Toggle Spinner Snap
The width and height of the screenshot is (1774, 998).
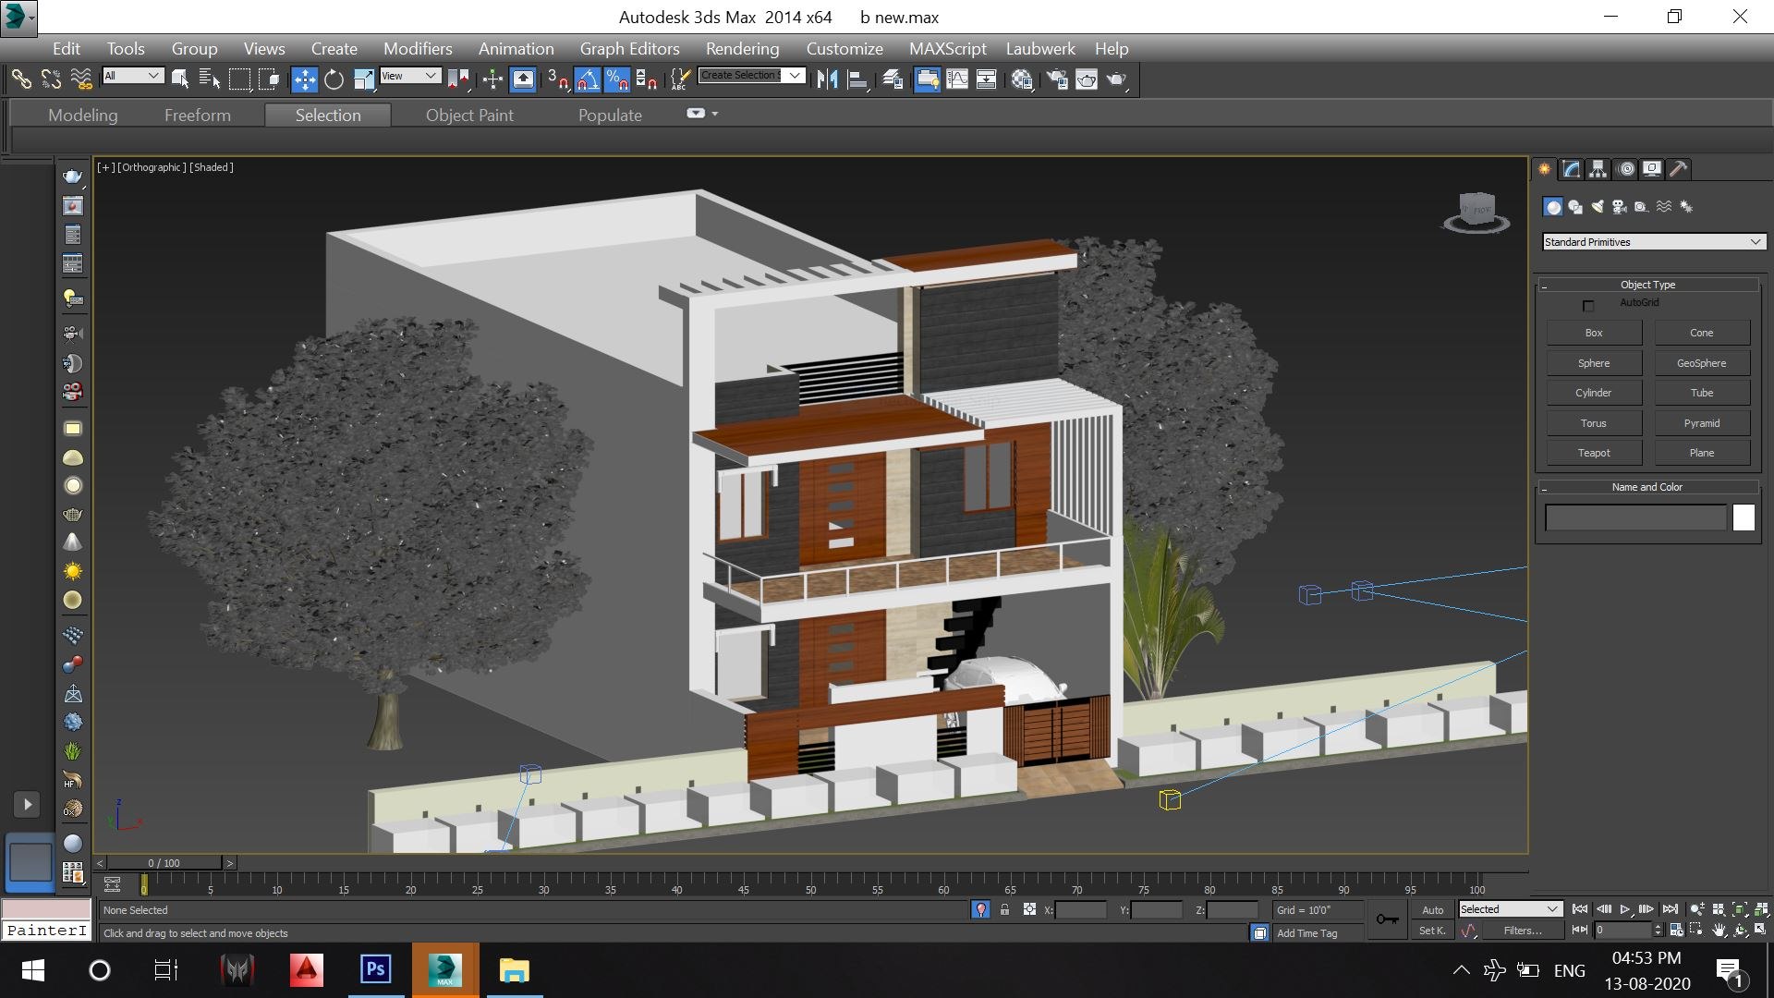[647, 79]
